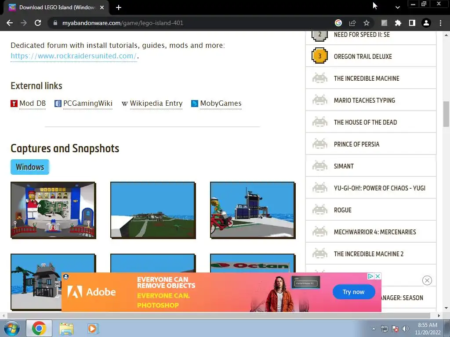Viewport: 450px width, 337px height.
Task: Click the forward navigation arrow
Action: (x=24, y=23)
